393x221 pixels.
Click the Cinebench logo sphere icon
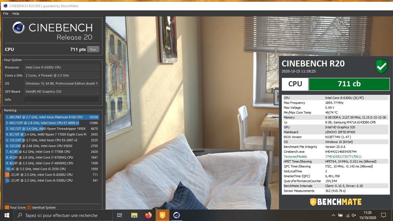pos(18,28)
